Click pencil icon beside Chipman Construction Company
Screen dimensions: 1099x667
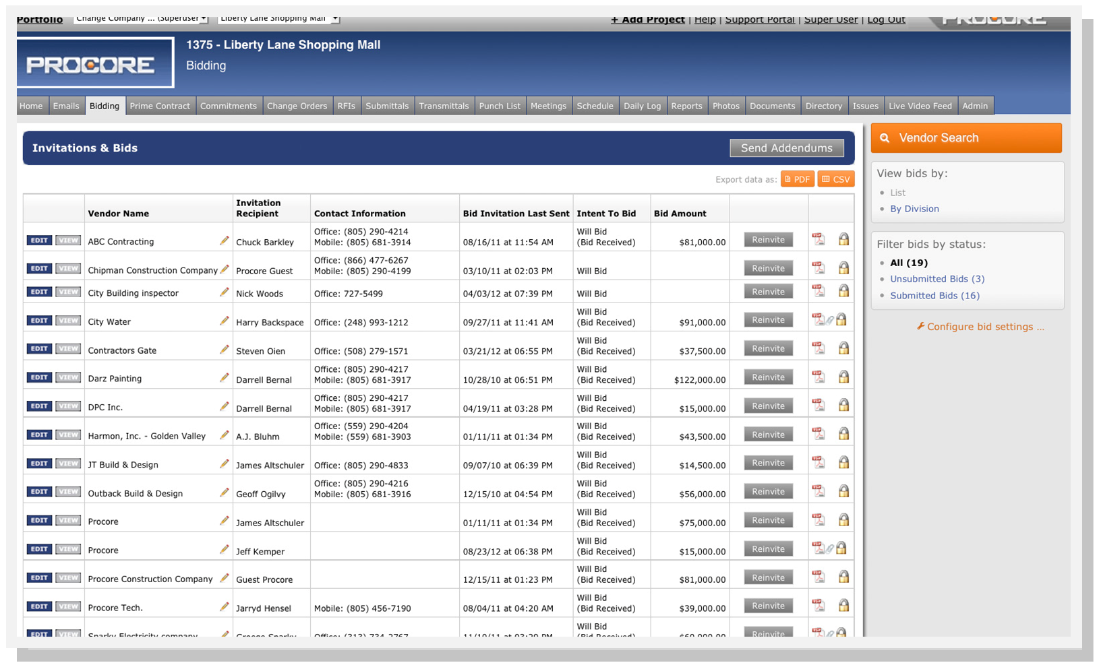pyautogui.click(x=225, y=269)
